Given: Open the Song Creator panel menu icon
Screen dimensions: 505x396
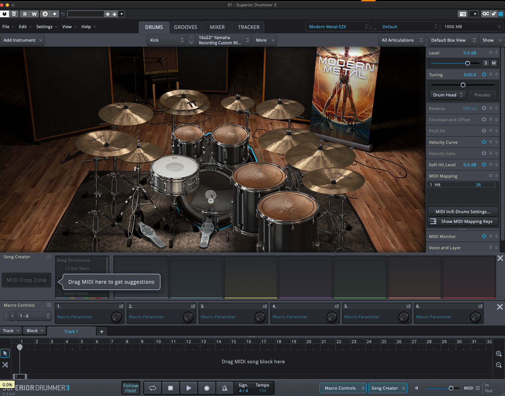Looking at the screenshot, I should [49, 257].
